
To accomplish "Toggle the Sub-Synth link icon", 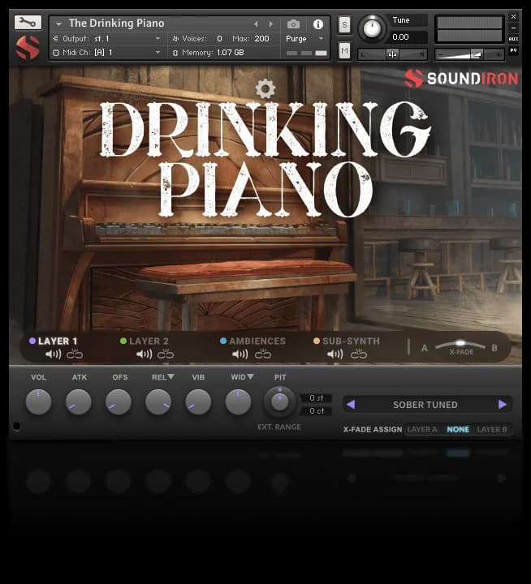I will pos(359,354).
